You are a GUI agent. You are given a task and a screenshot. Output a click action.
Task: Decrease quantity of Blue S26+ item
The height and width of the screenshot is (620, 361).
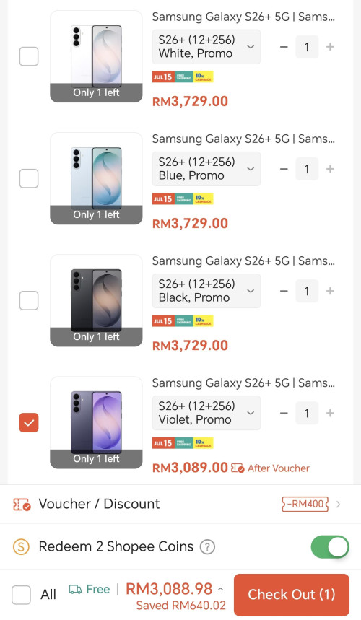pos(284,169)
